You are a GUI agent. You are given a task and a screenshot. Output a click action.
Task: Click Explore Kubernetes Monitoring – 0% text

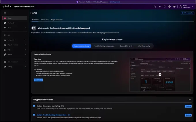[x=50, y=106]
